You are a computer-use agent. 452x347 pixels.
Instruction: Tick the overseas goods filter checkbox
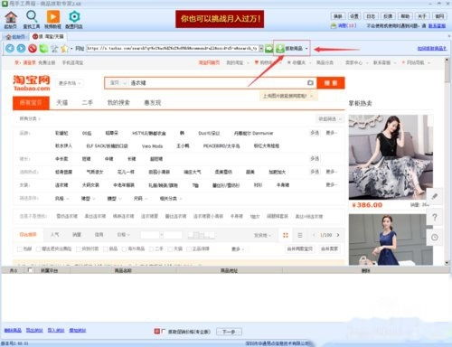click(x=124, y=249)
